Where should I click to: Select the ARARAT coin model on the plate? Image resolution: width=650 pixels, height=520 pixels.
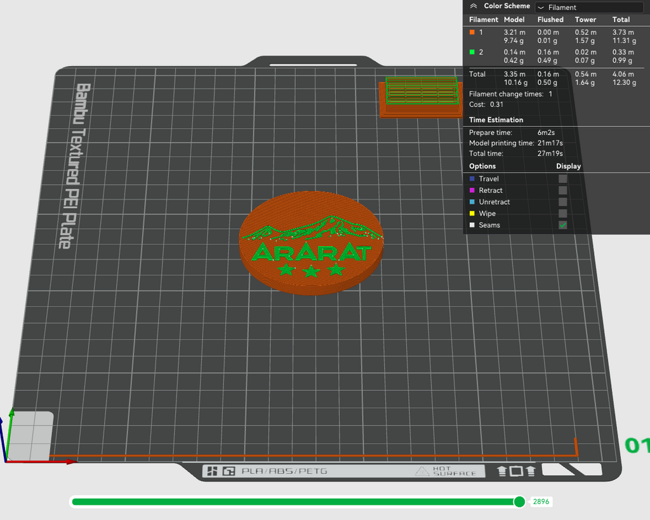tap(311, 243)
